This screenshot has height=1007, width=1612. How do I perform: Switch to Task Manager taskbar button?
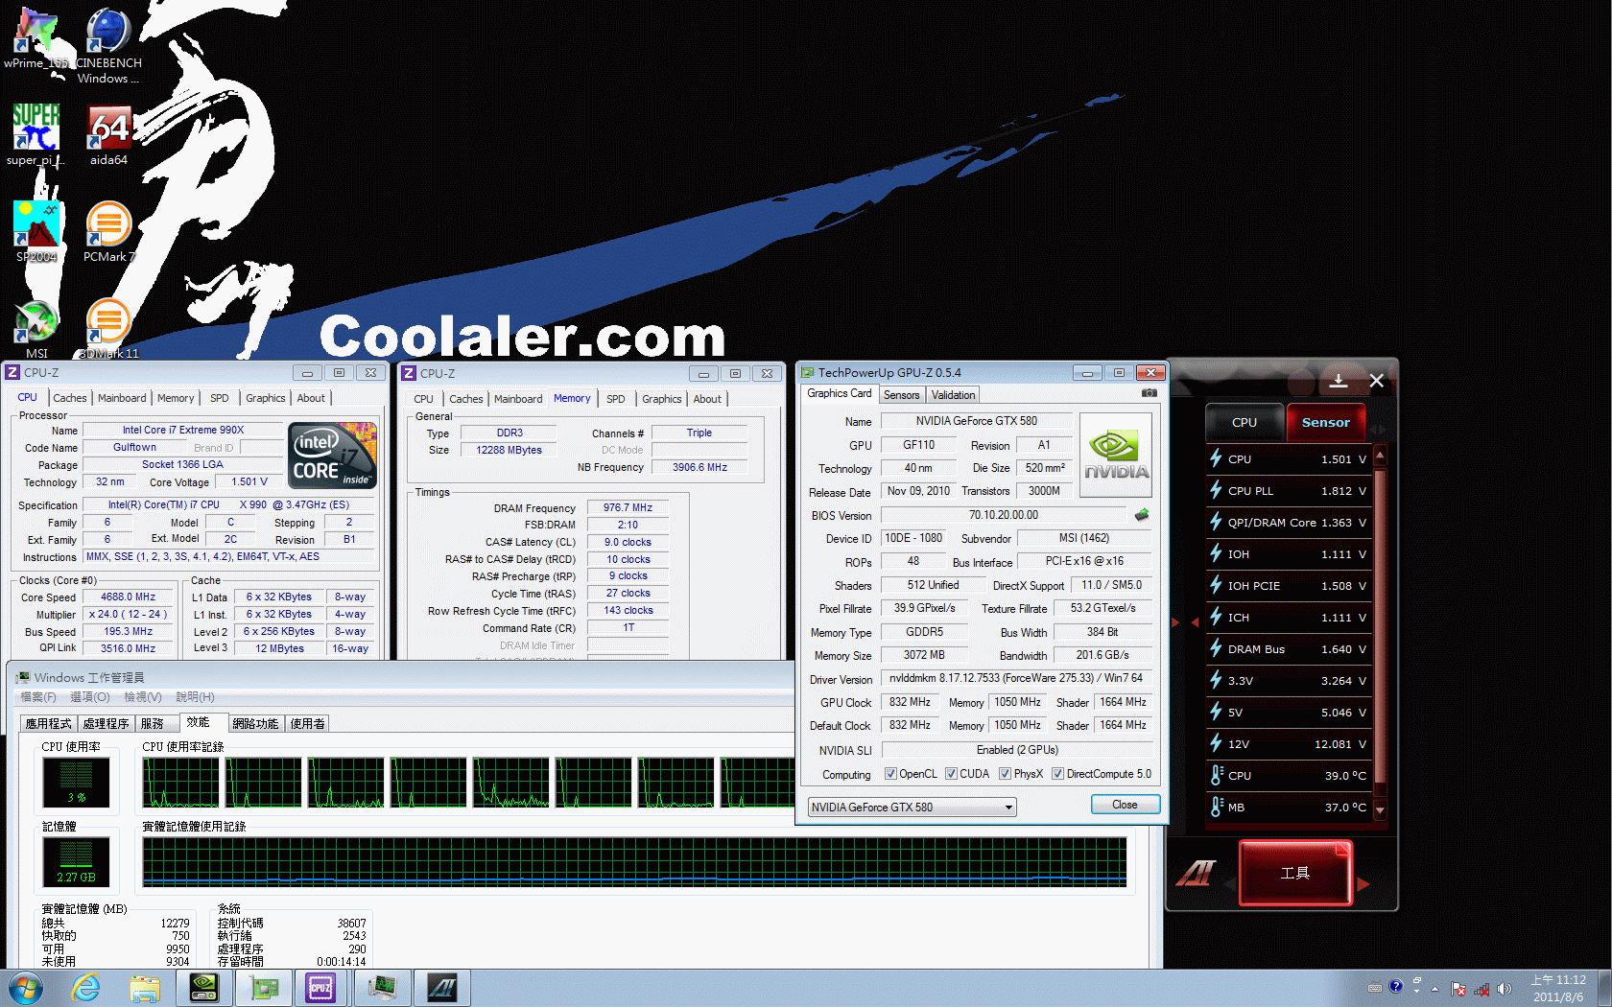pos(382,988)
